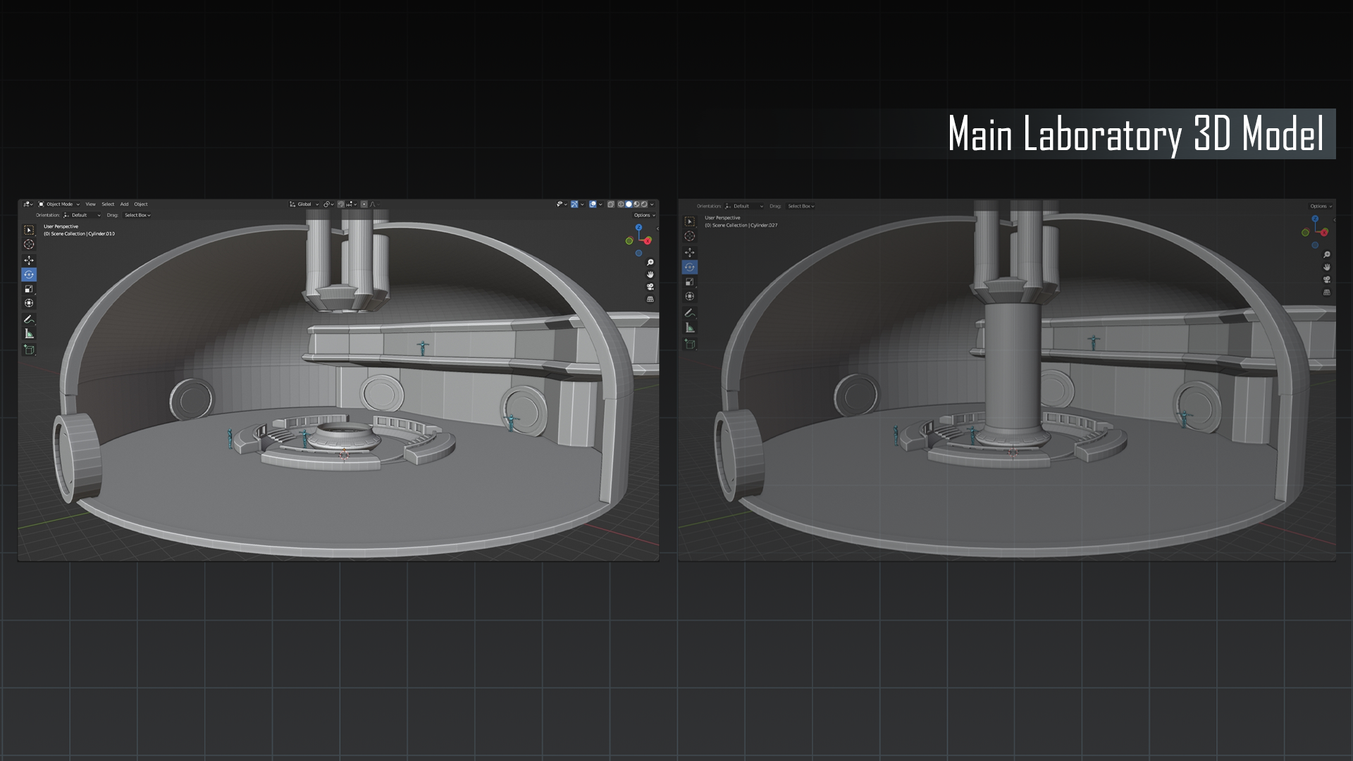This screenshot has height=761, width=1353.
Task: Pick the Annotate tool in the left viewport
Action: [29, 319]
